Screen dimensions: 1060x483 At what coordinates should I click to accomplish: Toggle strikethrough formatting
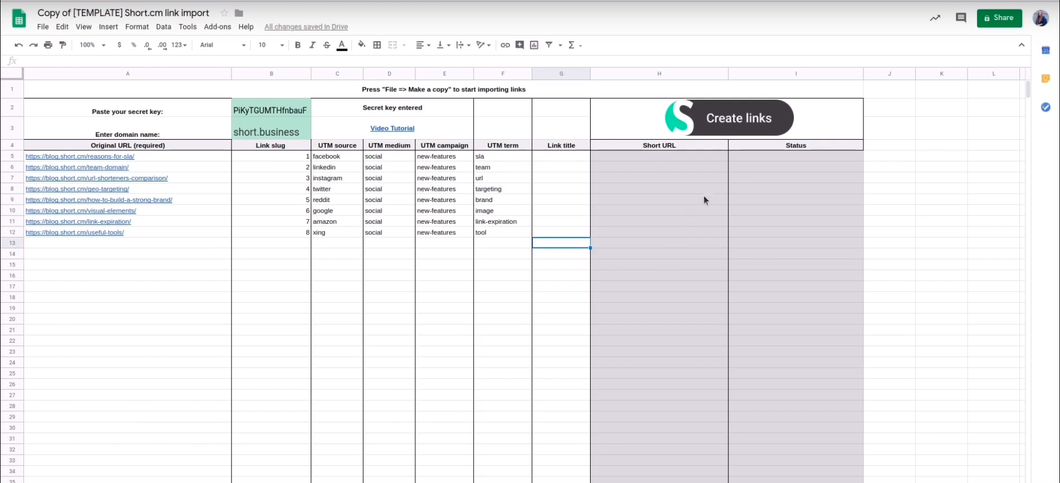pos(327,45)
